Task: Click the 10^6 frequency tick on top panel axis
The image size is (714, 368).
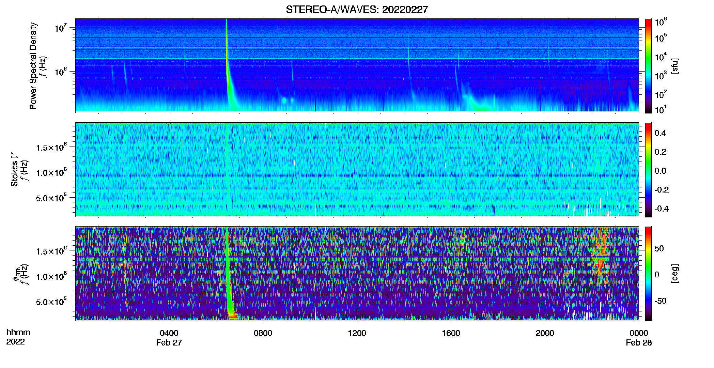Action: click(60, 72)
